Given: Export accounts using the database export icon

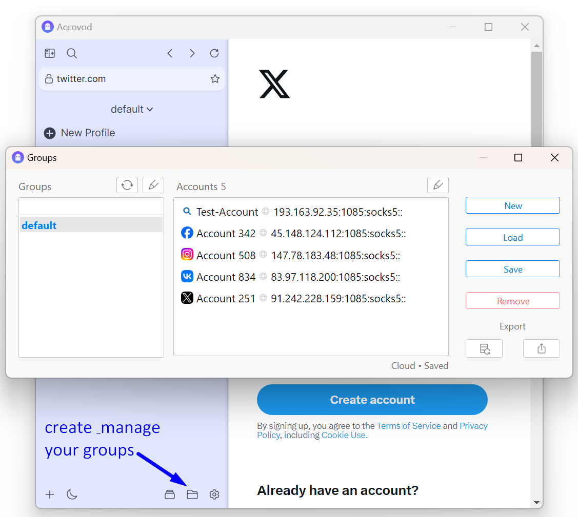Looking at the screenshot, I should click(x=484, y=348).
